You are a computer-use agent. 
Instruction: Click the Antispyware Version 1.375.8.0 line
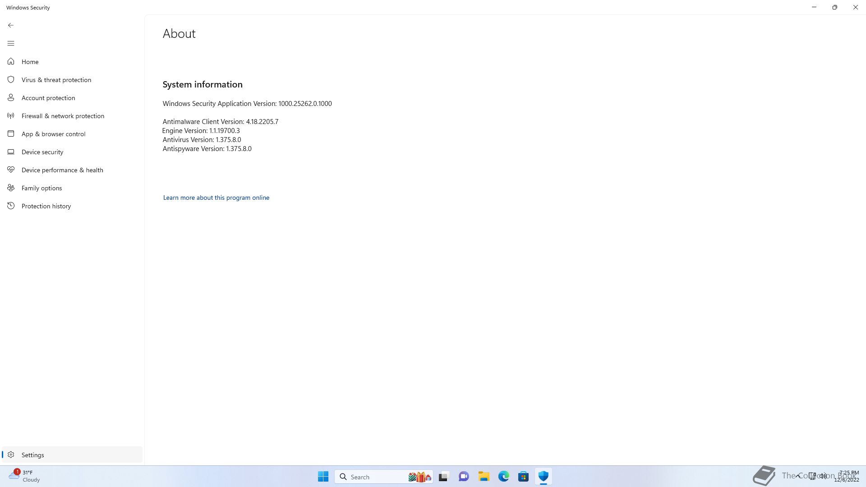[207, 149]
